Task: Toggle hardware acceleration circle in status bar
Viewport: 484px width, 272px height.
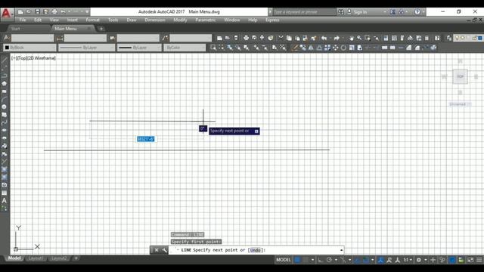Action: click(452, 260)
